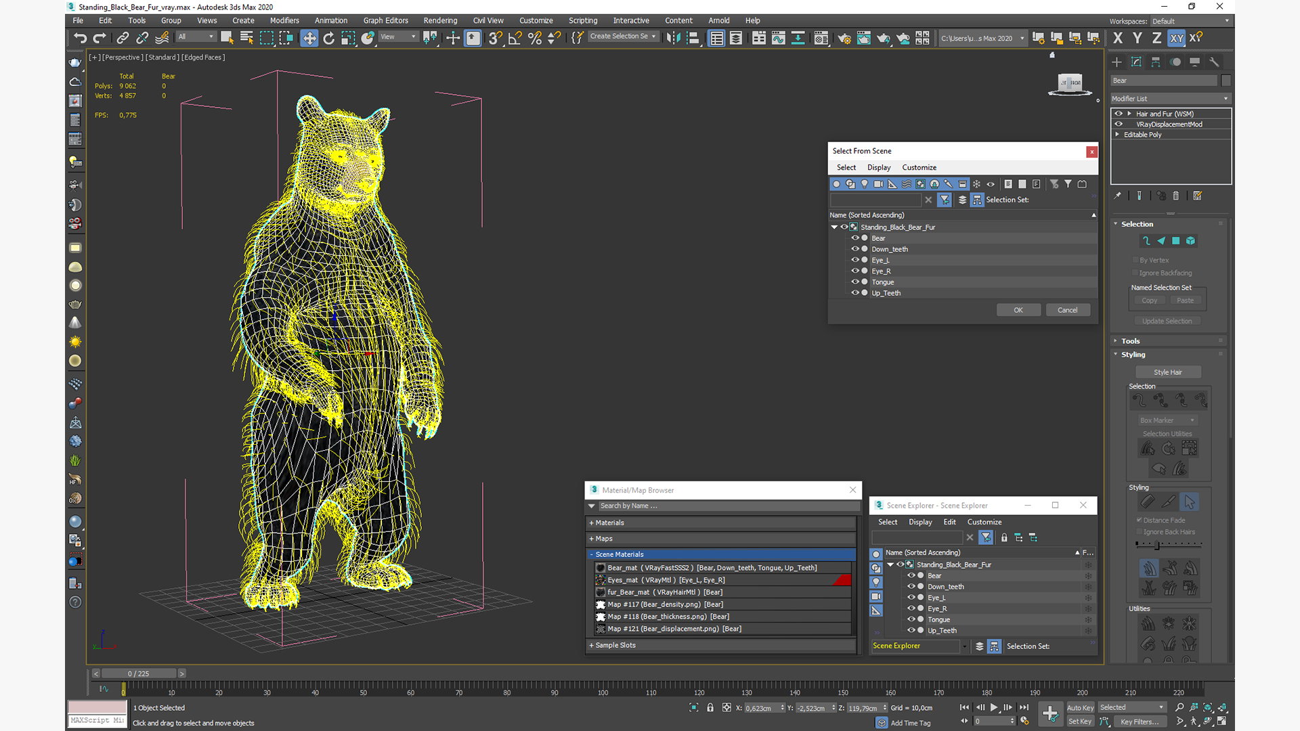Hide Eye_L object in Scene Explorer
Image resolution: width=1300 pixels, height=731 pixels.
tap(911, 598)
